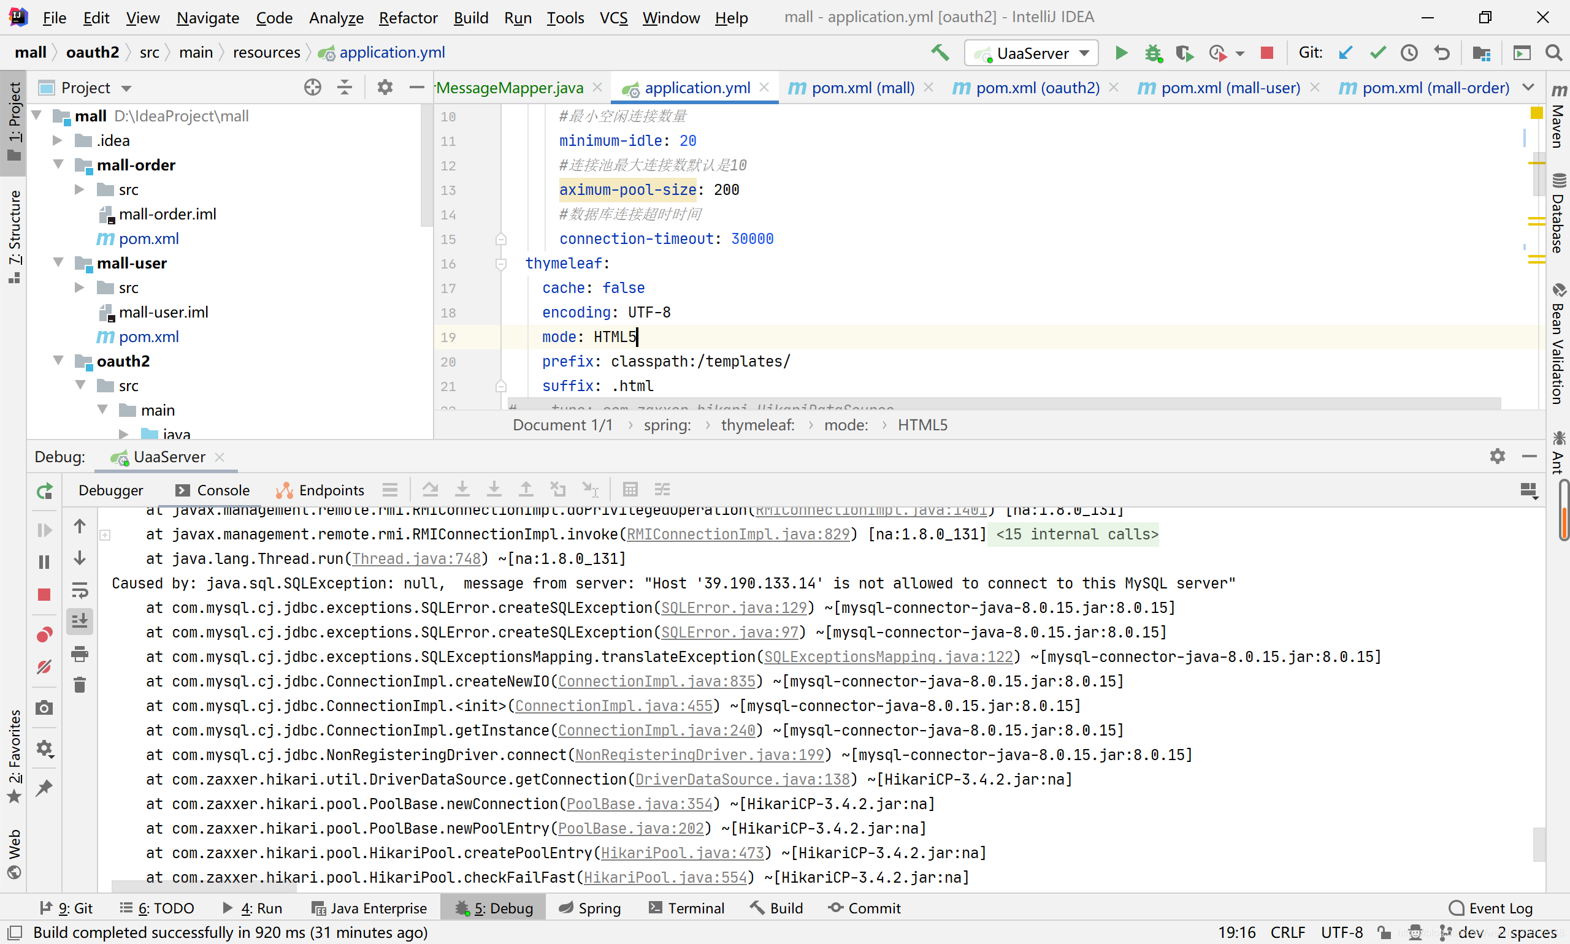Switch to the pom.xml (oauth2) editor tab
The height and width of the screenshot is (944, 1570).
(1036, 88)
